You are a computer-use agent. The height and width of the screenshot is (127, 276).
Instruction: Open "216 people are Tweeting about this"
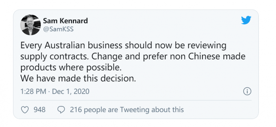[127, 110]
